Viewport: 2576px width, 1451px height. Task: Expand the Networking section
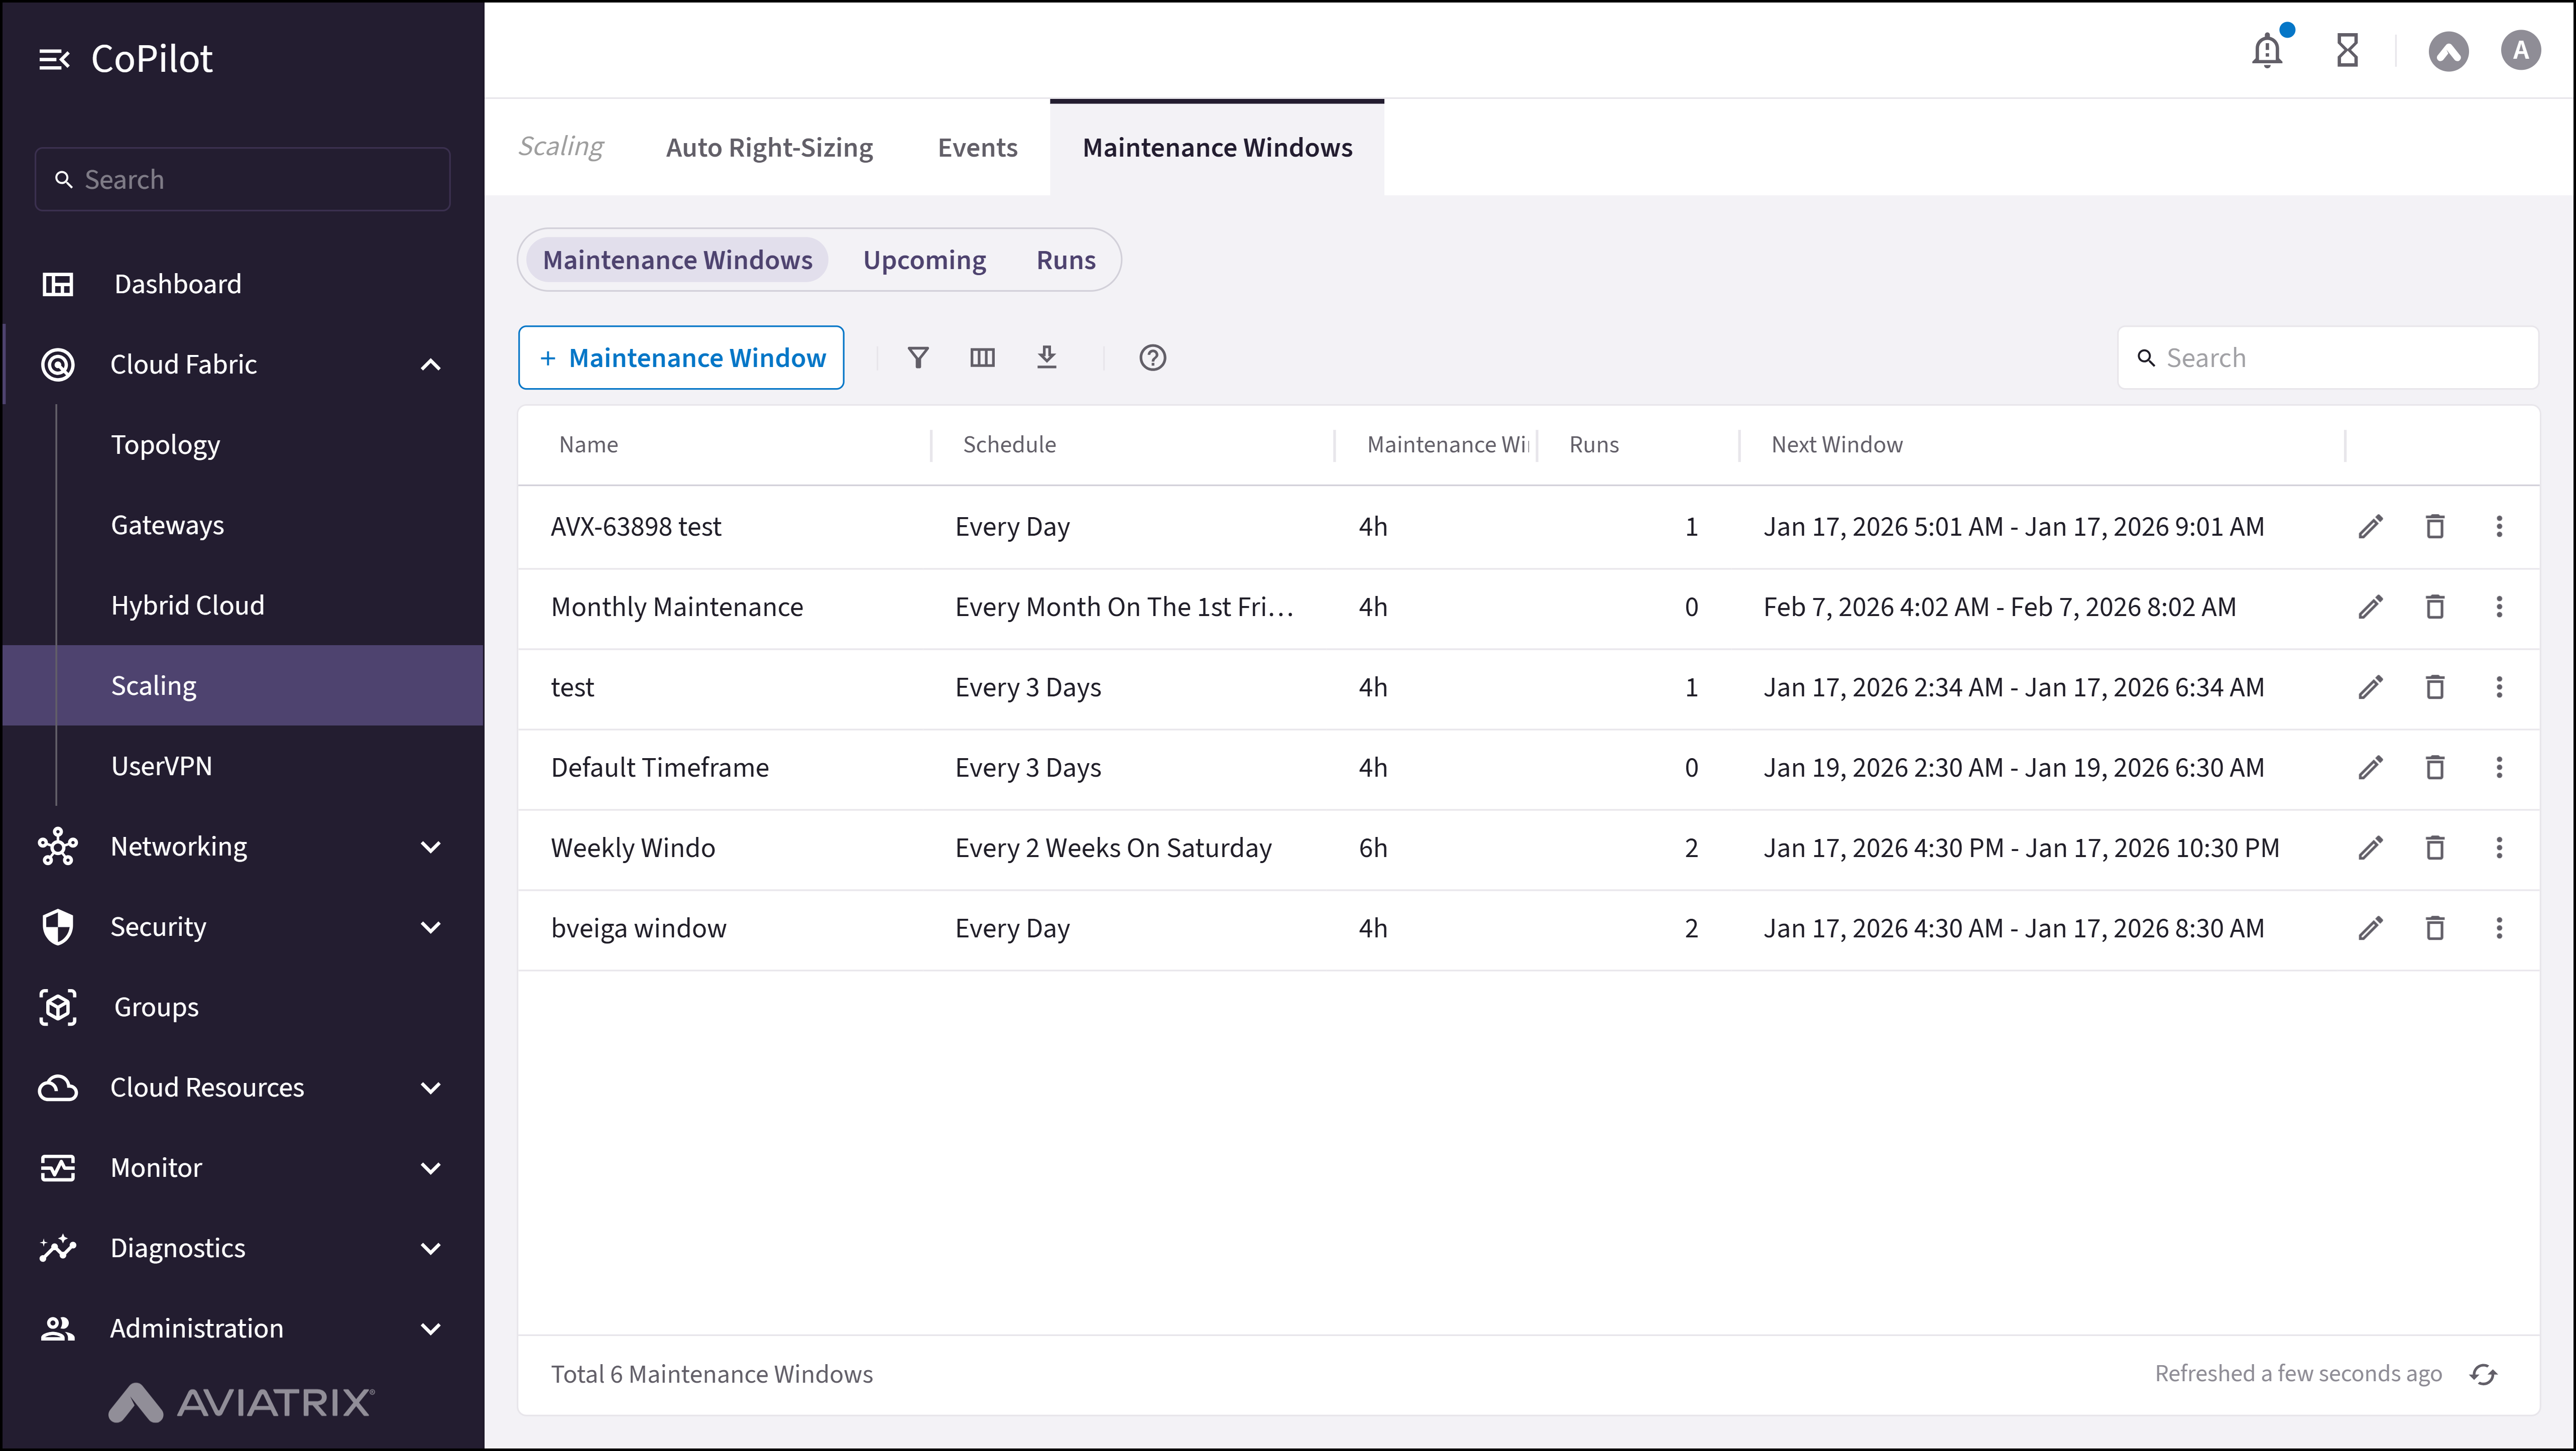coord(431,846)
